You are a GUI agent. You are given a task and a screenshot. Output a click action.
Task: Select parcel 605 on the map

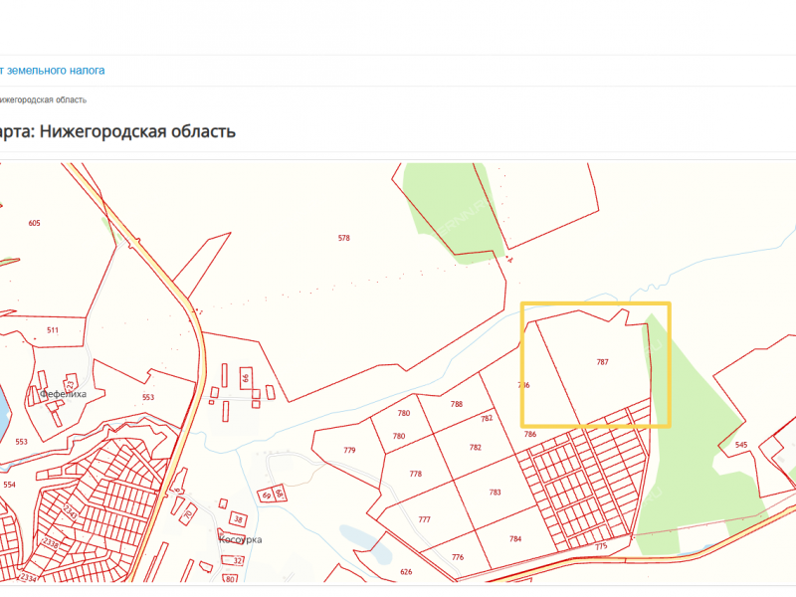[35, 224]
